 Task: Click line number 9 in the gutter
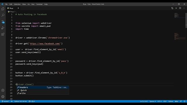click(12, 38)
